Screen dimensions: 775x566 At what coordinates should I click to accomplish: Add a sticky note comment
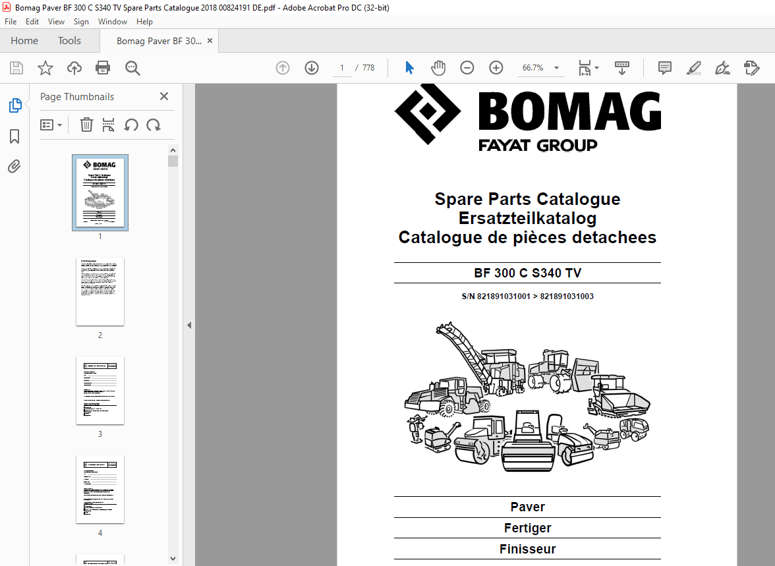664,67
